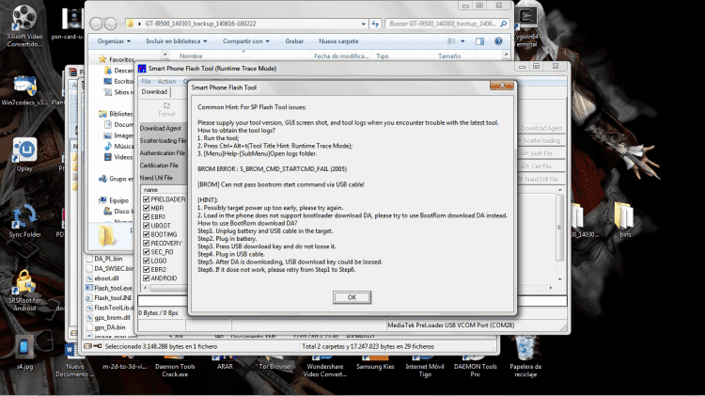
Task: Click the Nand Util File button
Action: pos(541,179)
